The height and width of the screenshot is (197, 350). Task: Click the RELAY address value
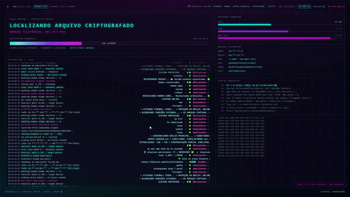pos(237,55)
